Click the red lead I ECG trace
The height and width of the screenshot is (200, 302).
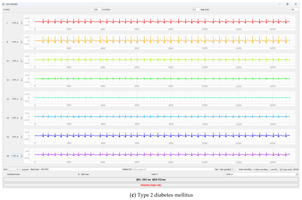162,21
